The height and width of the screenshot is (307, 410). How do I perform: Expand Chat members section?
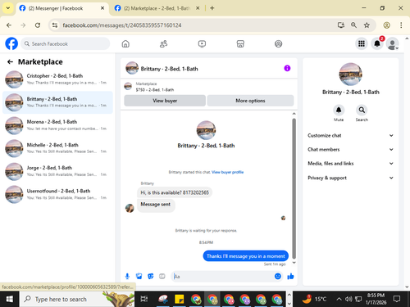350,149
